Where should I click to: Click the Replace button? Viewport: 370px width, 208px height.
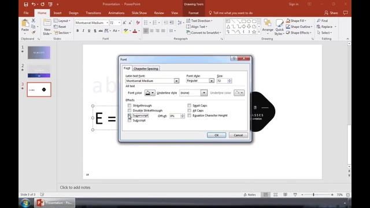click(x=325, y=27)
